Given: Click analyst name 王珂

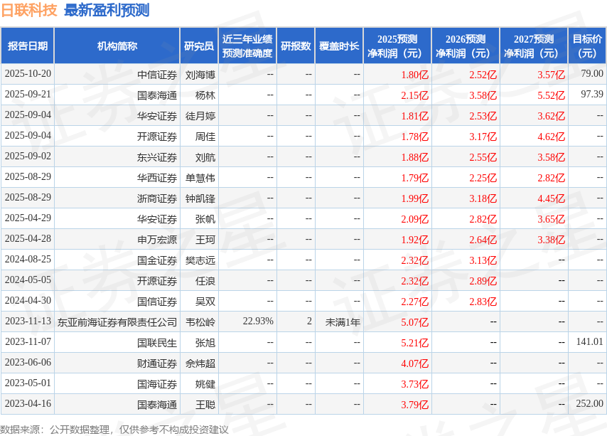Looking at the screenshot, I should 205,240.
